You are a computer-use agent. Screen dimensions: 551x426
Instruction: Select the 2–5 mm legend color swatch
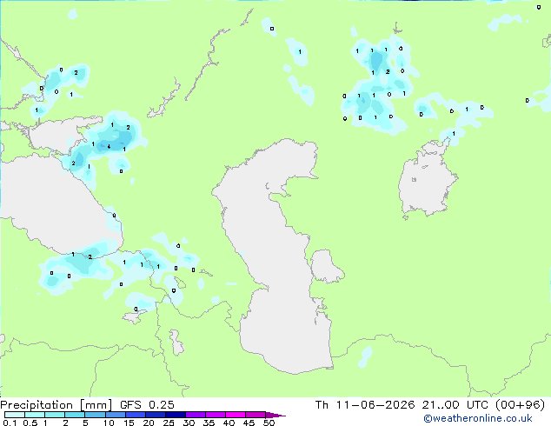[75, 415]
